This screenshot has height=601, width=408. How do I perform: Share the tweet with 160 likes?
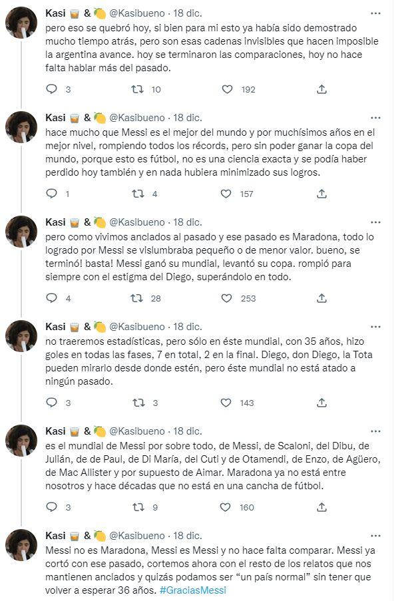(321, 507)
